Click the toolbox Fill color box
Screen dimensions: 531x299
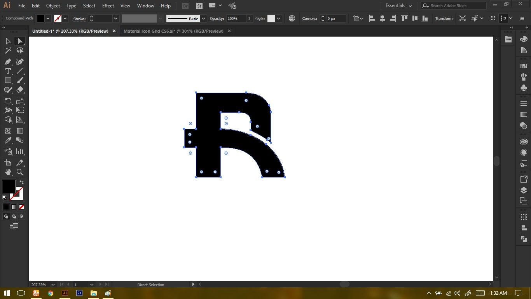pos(9,186)
